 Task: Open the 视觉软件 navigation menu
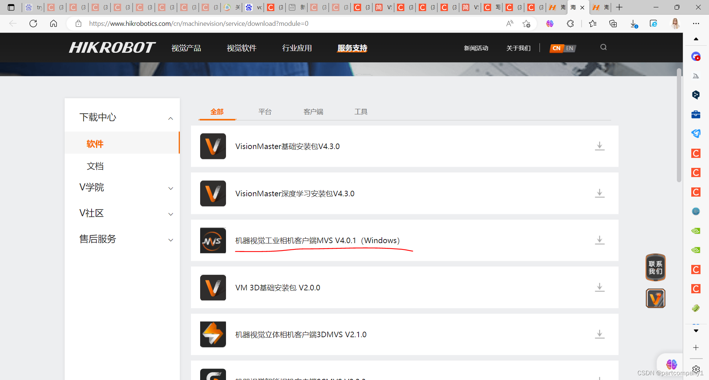click(x=242, y=48)
